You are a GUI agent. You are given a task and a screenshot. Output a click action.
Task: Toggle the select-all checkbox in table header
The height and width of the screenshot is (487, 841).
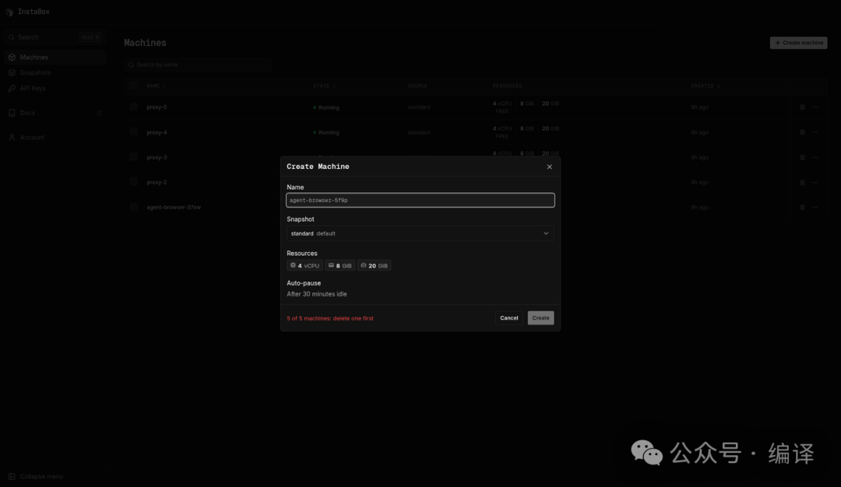[134, 86]
